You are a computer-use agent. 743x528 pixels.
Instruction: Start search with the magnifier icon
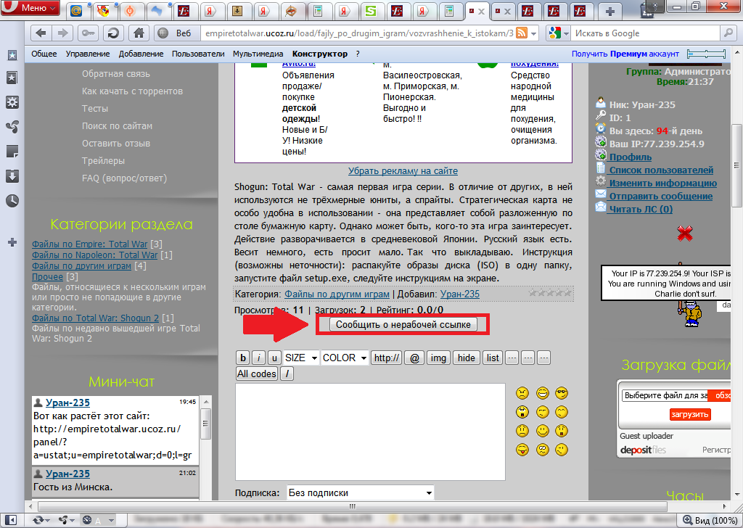pyautogui.click(x=728, y=33)
